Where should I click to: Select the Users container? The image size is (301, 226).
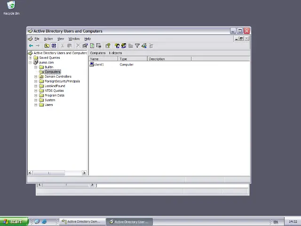coord(49,105)
